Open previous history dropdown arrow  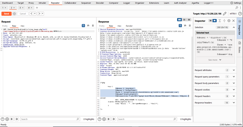point(35,14)
